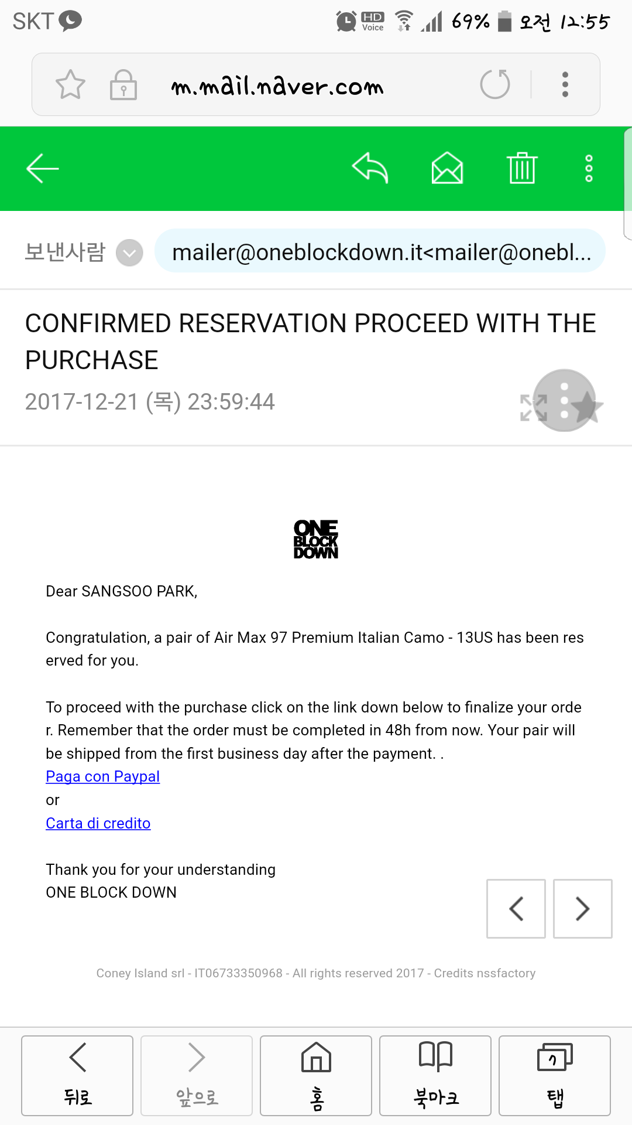Tap the back arrow in mail header
The height and width of the screenshot is (1125, 632).
click(43, 169)
